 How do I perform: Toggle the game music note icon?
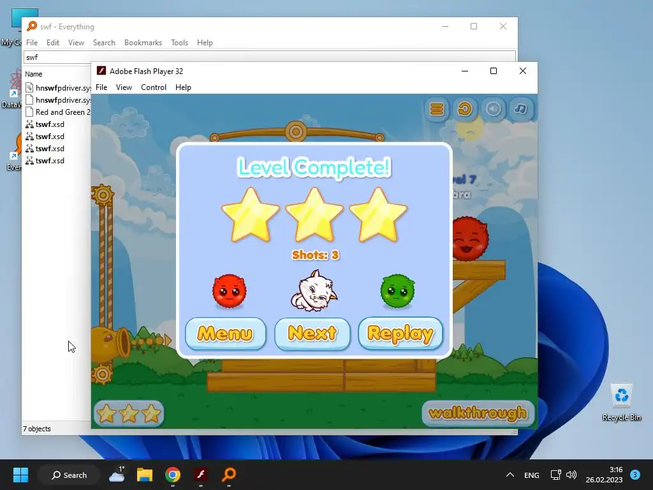click(520, 109)
